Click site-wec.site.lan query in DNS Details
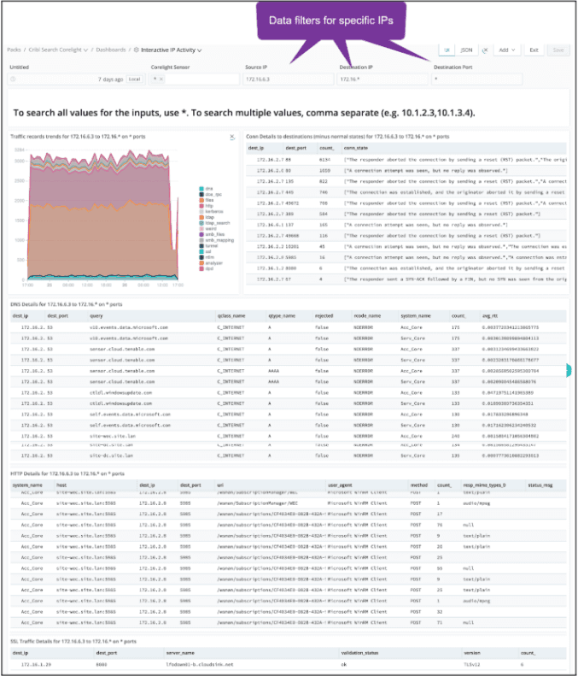Image resolution: width=578 pixels, height=676 pixels. 113,437
